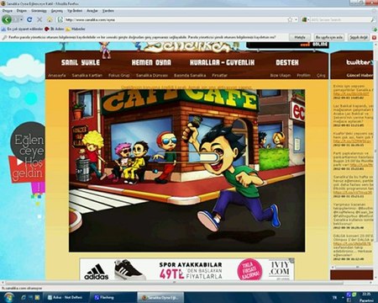
Task: Open the Windows Start menu orb
Action: pos(8,297)
